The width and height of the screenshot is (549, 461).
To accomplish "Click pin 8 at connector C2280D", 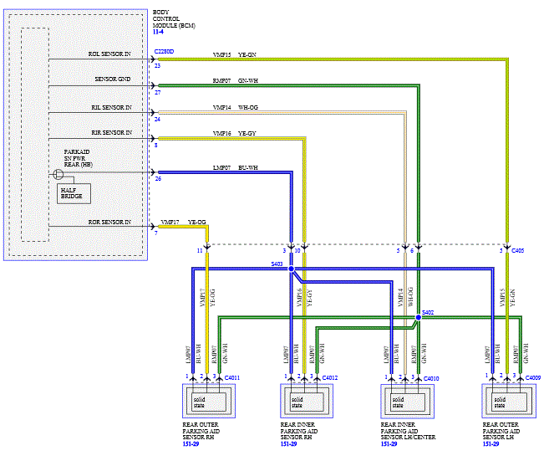I will coord(155,145).
